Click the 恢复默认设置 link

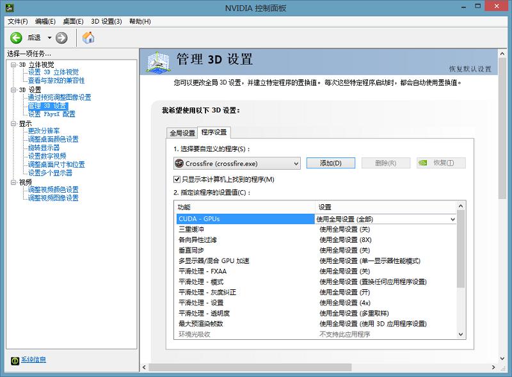[470, 68]
